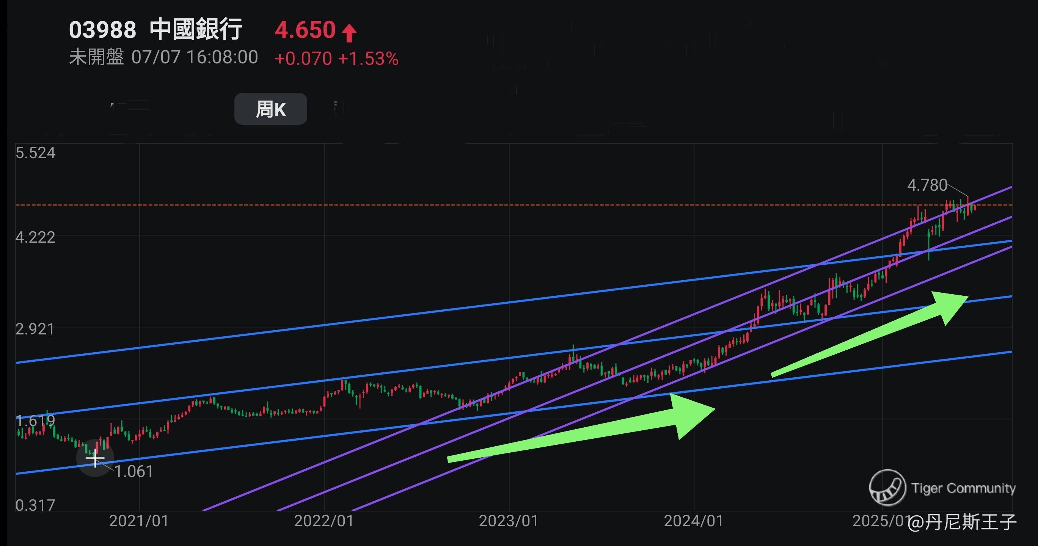Click the 2023/01 date on the time axis
Screen dimensions: 1038x546
(509, 521)
